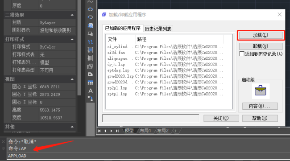Click the properties panel vertical scrollbar
This screenshot has height=161, width=290.
tap(79, 48)
